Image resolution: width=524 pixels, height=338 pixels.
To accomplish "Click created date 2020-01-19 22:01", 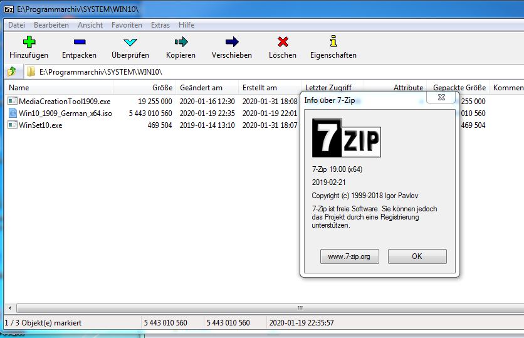I will (x=270, y=114).
